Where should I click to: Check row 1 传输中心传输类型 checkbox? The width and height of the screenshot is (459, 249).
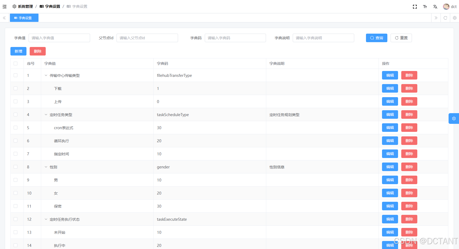tap(16, 75)
